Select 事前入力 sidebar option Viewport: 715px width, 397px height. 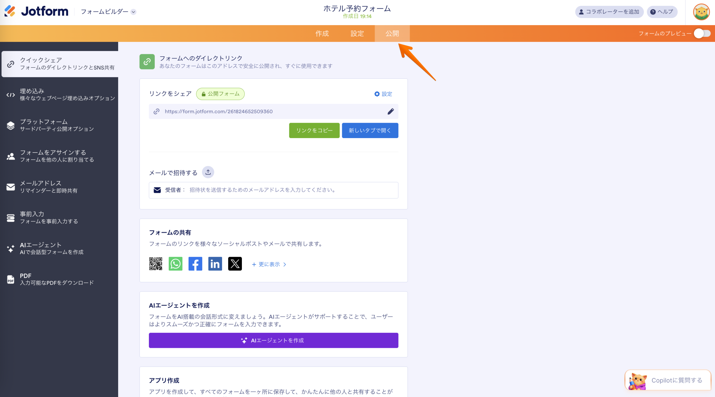click(x=59, y=218)
